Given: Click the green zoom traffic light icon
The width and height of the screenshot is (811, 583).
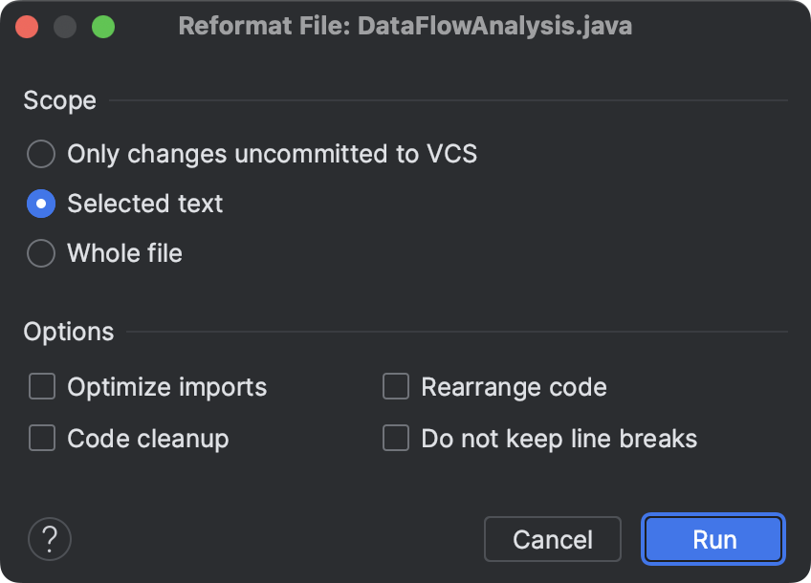Looking at the screenshot, I should tap(103, 26).
